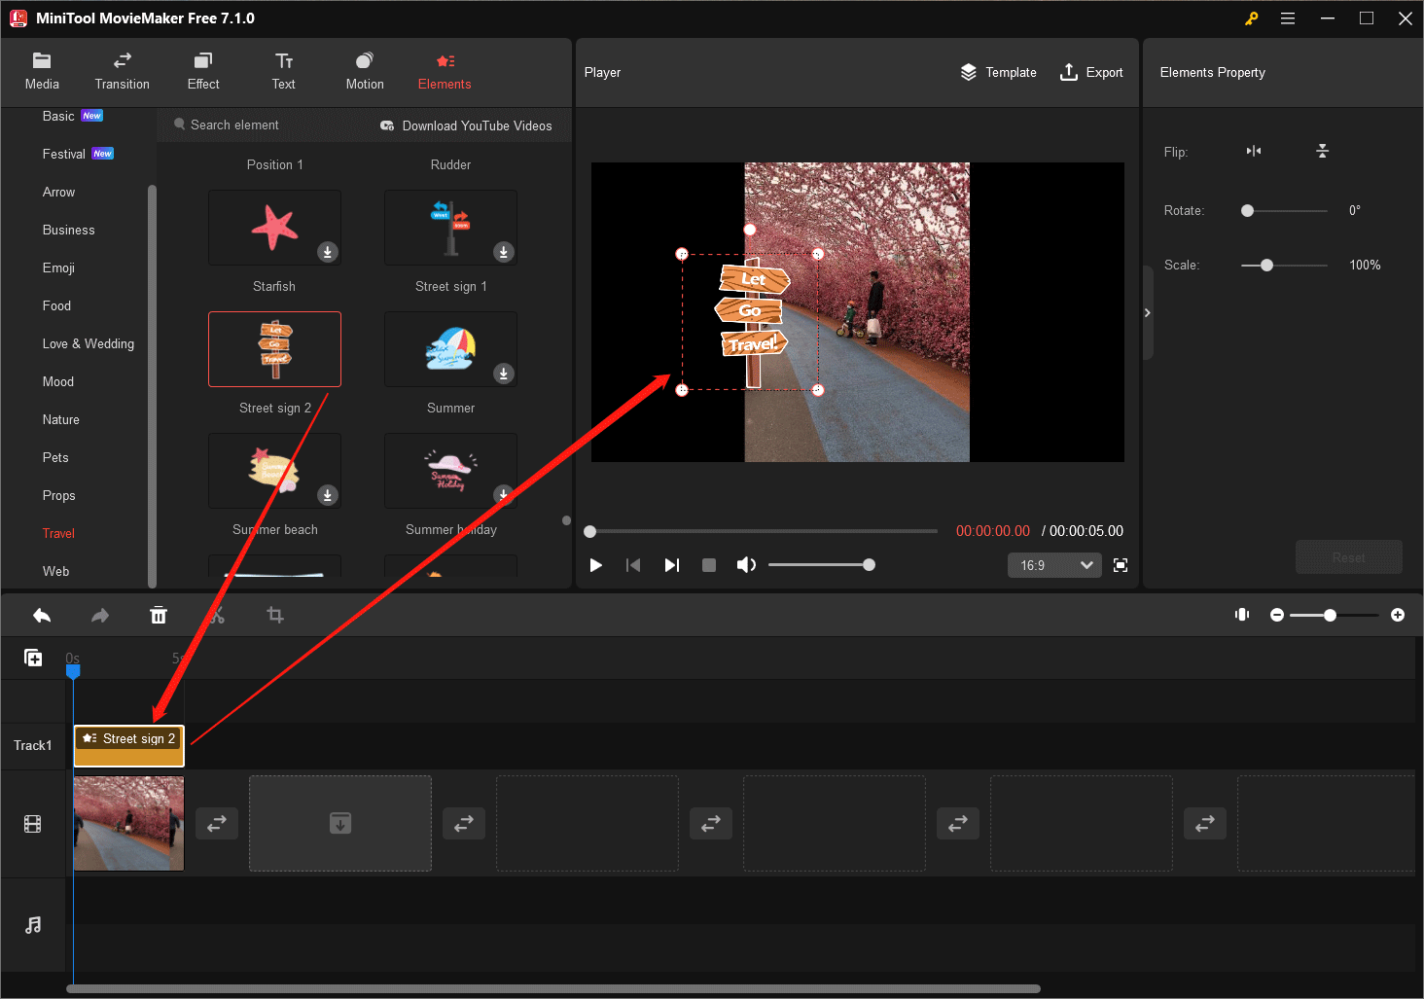Image resolution: width=1424 pixels, height=999 pixels.
Task: Click the player volume slider handle
Action: tap(869, 565)
